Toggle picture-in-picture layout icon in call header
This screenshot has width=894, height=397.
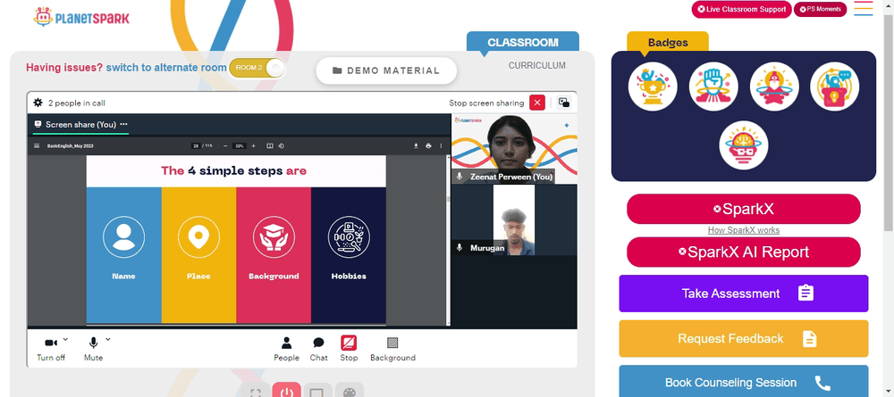564,103
